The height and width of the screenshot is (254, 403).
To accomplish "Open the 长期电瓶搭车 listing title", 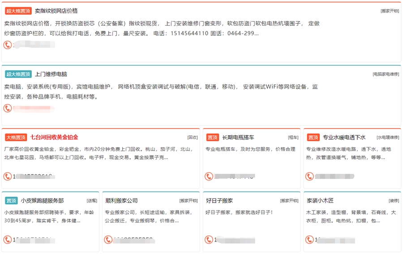I will click(x=238, y=138).
